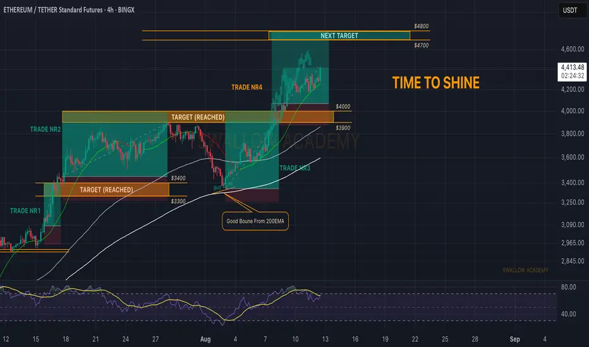Click the RSI 80.00 axis label

pos(568,287)
